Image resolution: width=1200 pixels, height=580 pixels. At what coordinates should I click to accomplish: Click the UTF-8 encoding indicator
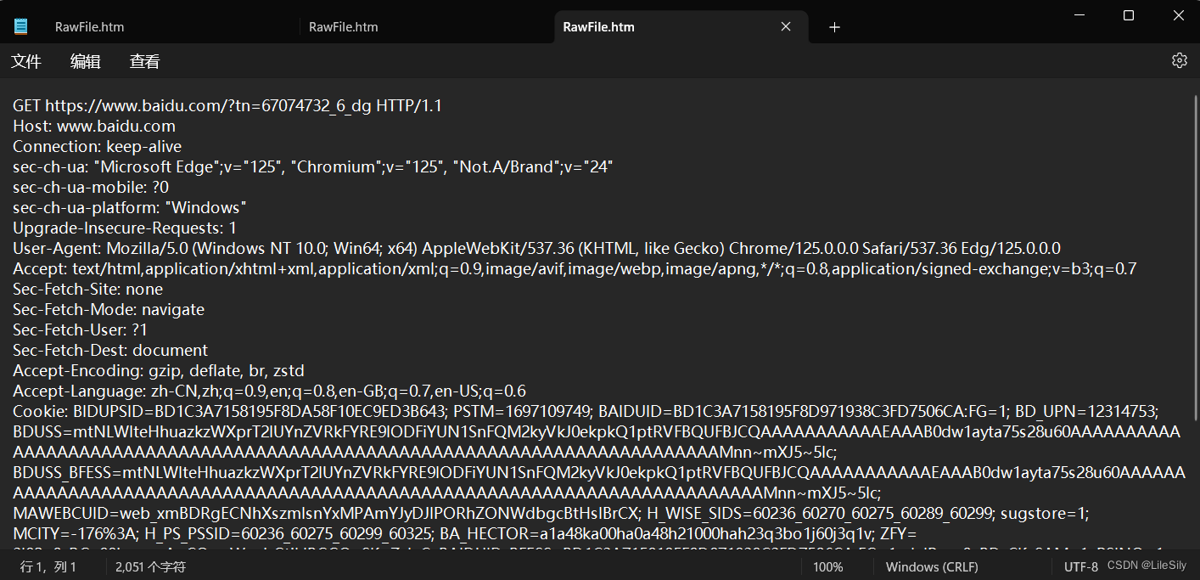pyautogui.click(x=1081, y=566)
